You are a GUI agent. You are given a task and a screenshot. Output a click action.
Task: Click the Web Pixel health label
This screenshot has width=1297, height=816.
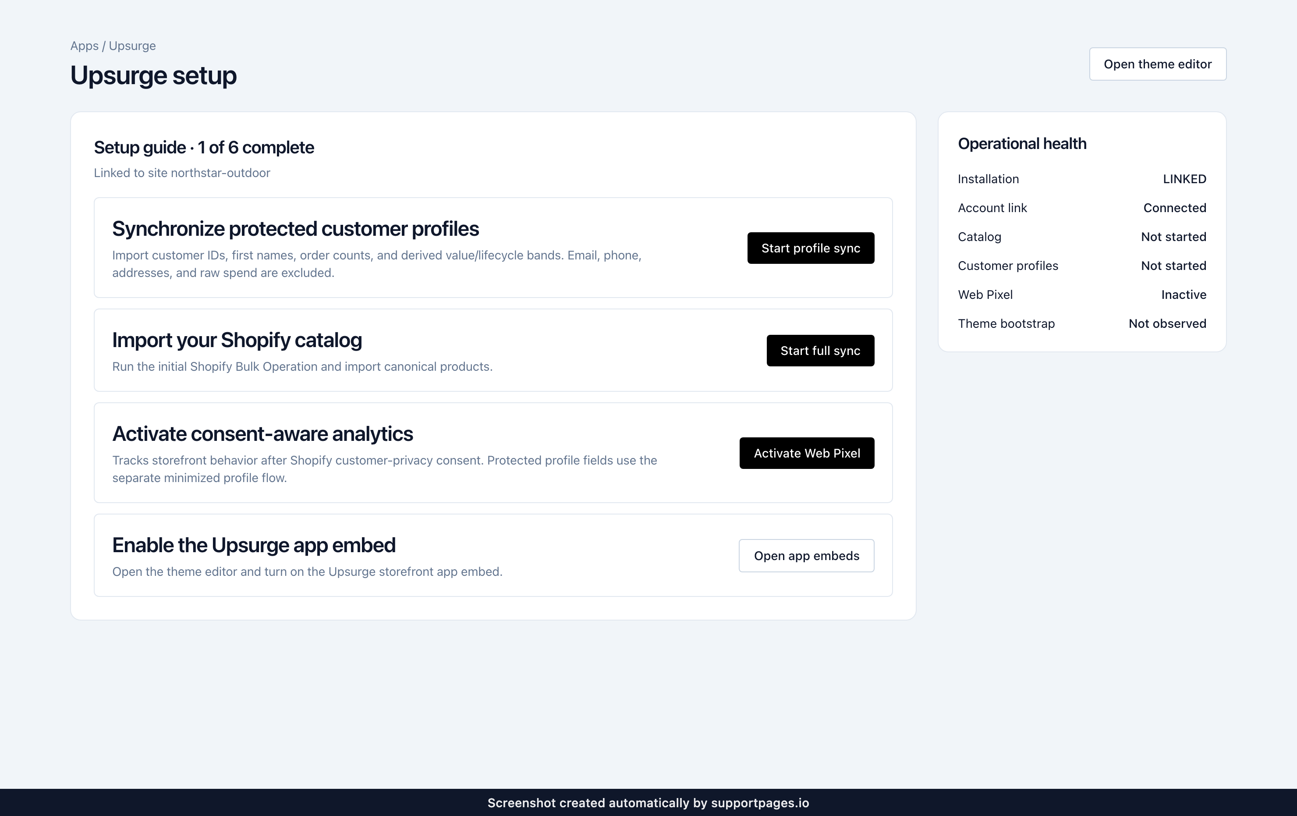pyautogui.click(x=985, y=294)
